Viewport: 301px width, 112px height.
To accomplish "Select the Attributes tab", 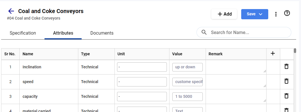I will [x=63, y=33].
